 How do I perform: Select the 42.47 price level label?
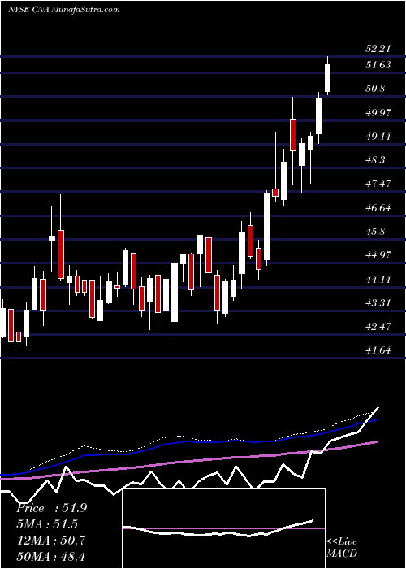click(378, 327)
